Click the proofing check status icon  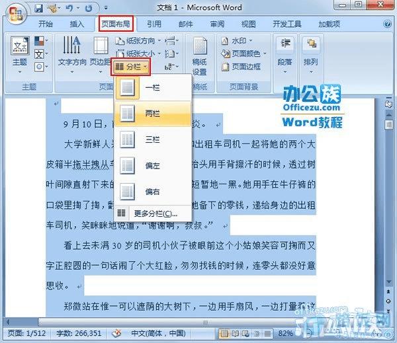click(116, 333)
